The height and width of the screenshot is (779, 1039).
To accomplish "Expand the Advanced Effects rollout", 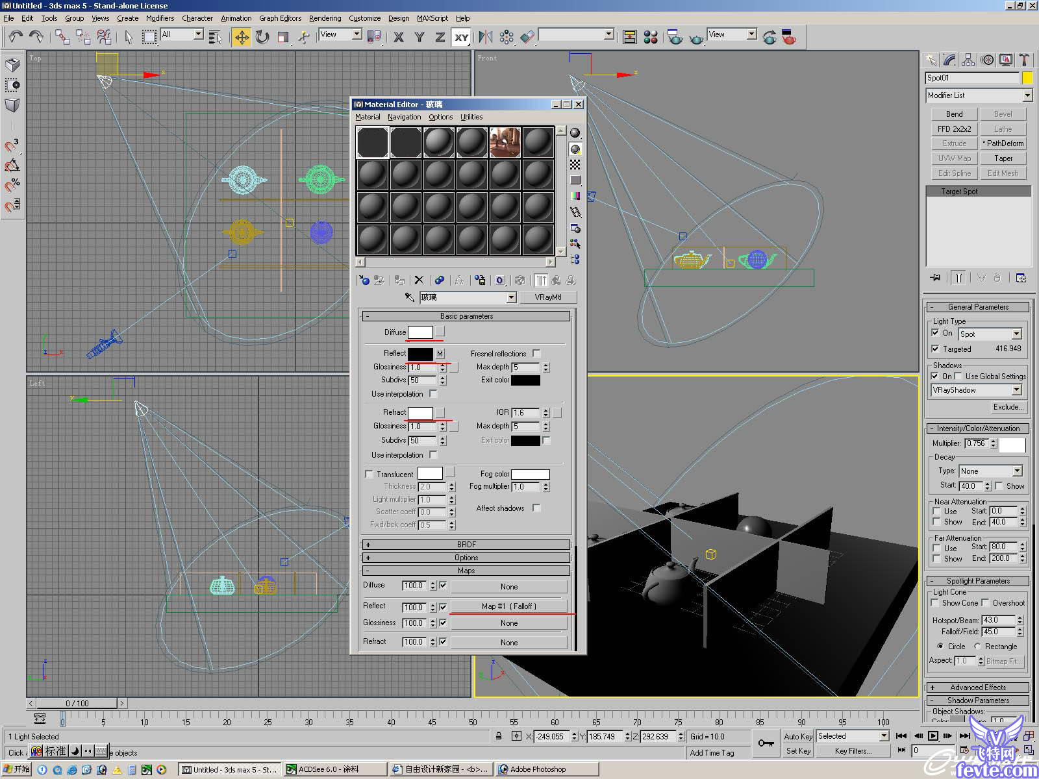I will [x=978, y=687].
